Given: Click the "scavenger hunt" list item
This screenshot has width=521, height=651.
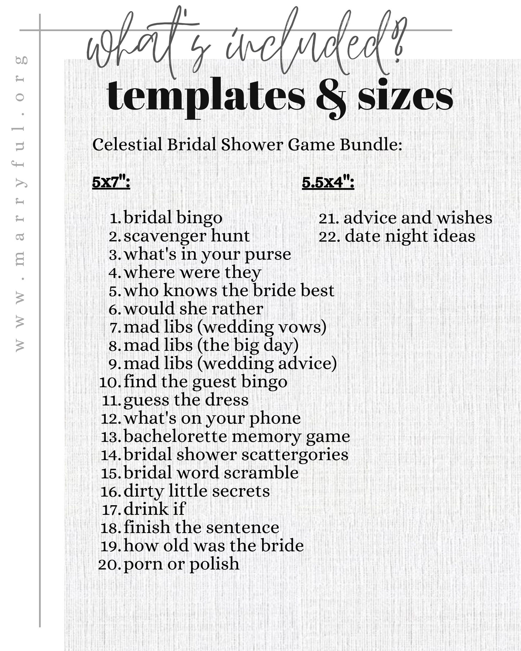Looking at the screenshot, I should pos(186,236).
